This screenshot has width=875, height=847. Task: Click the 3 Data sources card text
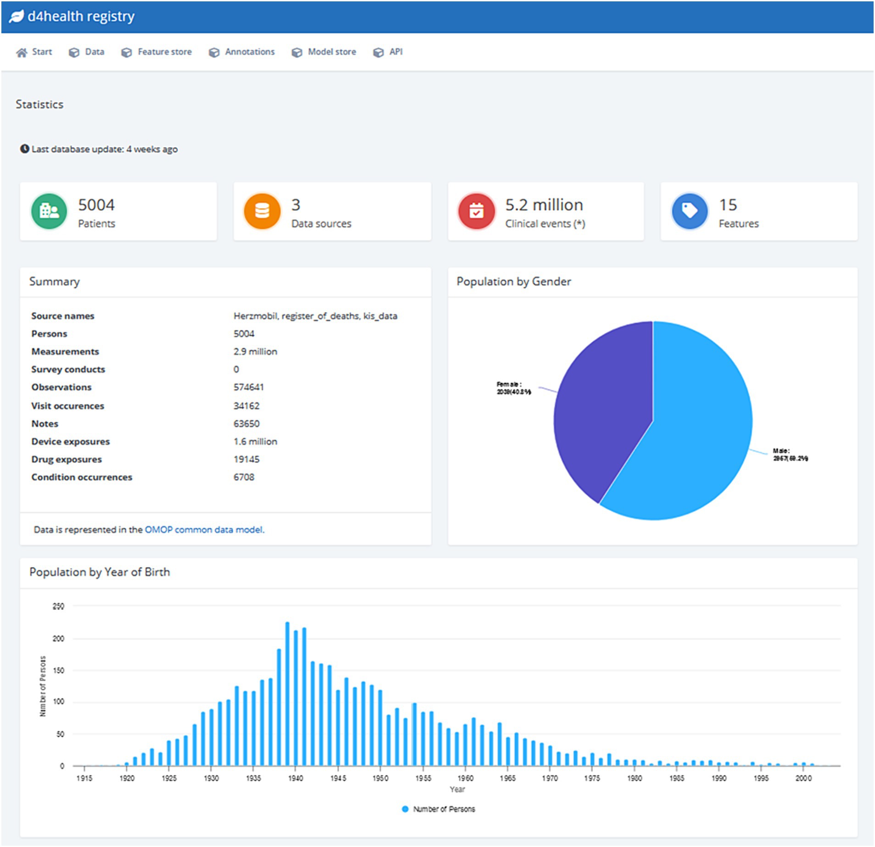[321, 213]
